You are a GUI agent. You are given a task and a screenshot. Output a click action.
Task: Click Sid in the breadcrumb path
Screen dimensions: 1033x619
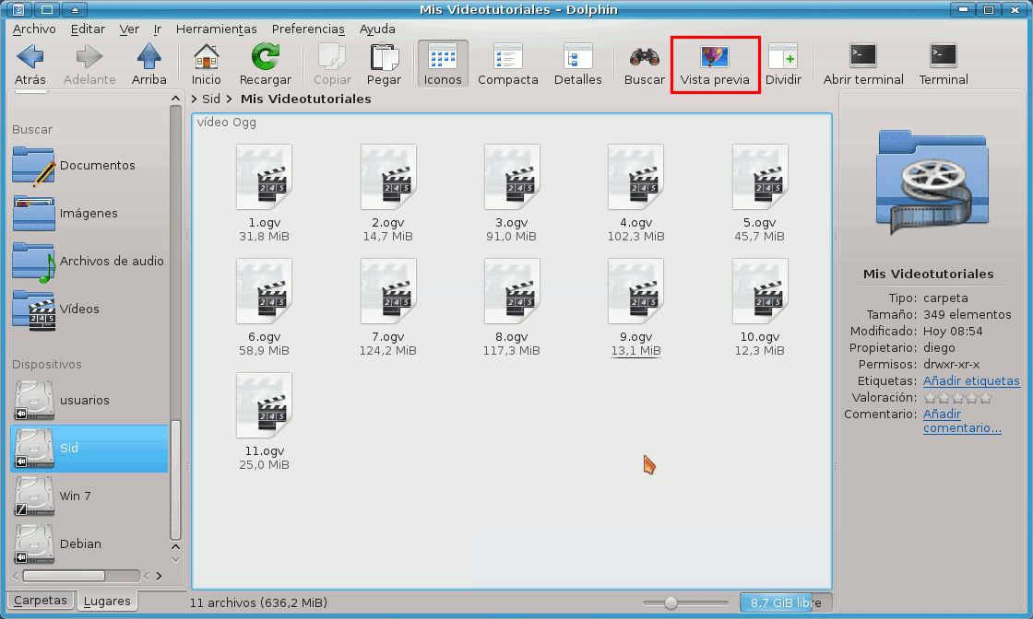[211, 99]
